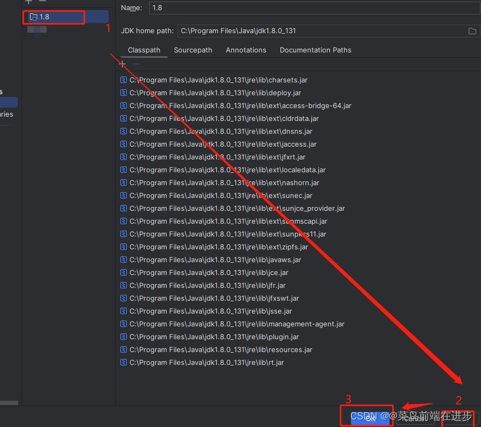Click the OK button
The image size is (481, 427).
pos(370,418)
